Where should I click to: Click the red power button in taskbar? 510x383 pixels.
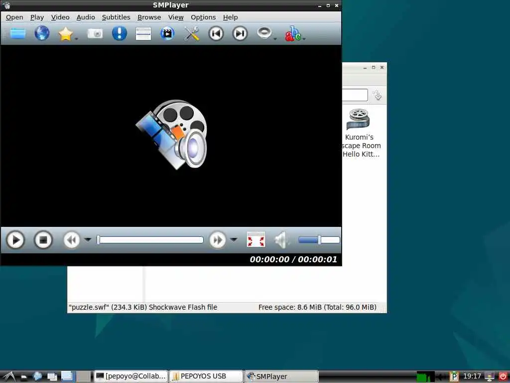[x=503, y=377]
